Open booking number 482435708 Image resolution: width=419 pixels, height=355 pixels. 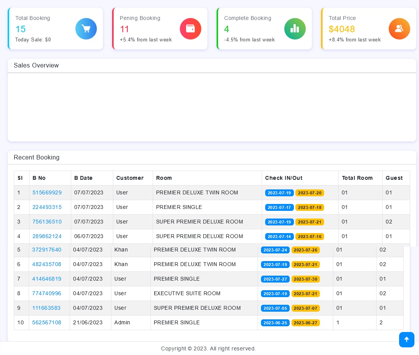click(47, 264)
